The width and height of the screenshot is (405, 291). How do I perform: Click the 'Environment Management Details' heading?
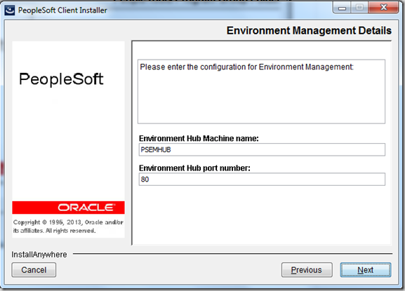pyautogui.click(x=309, y=30)
